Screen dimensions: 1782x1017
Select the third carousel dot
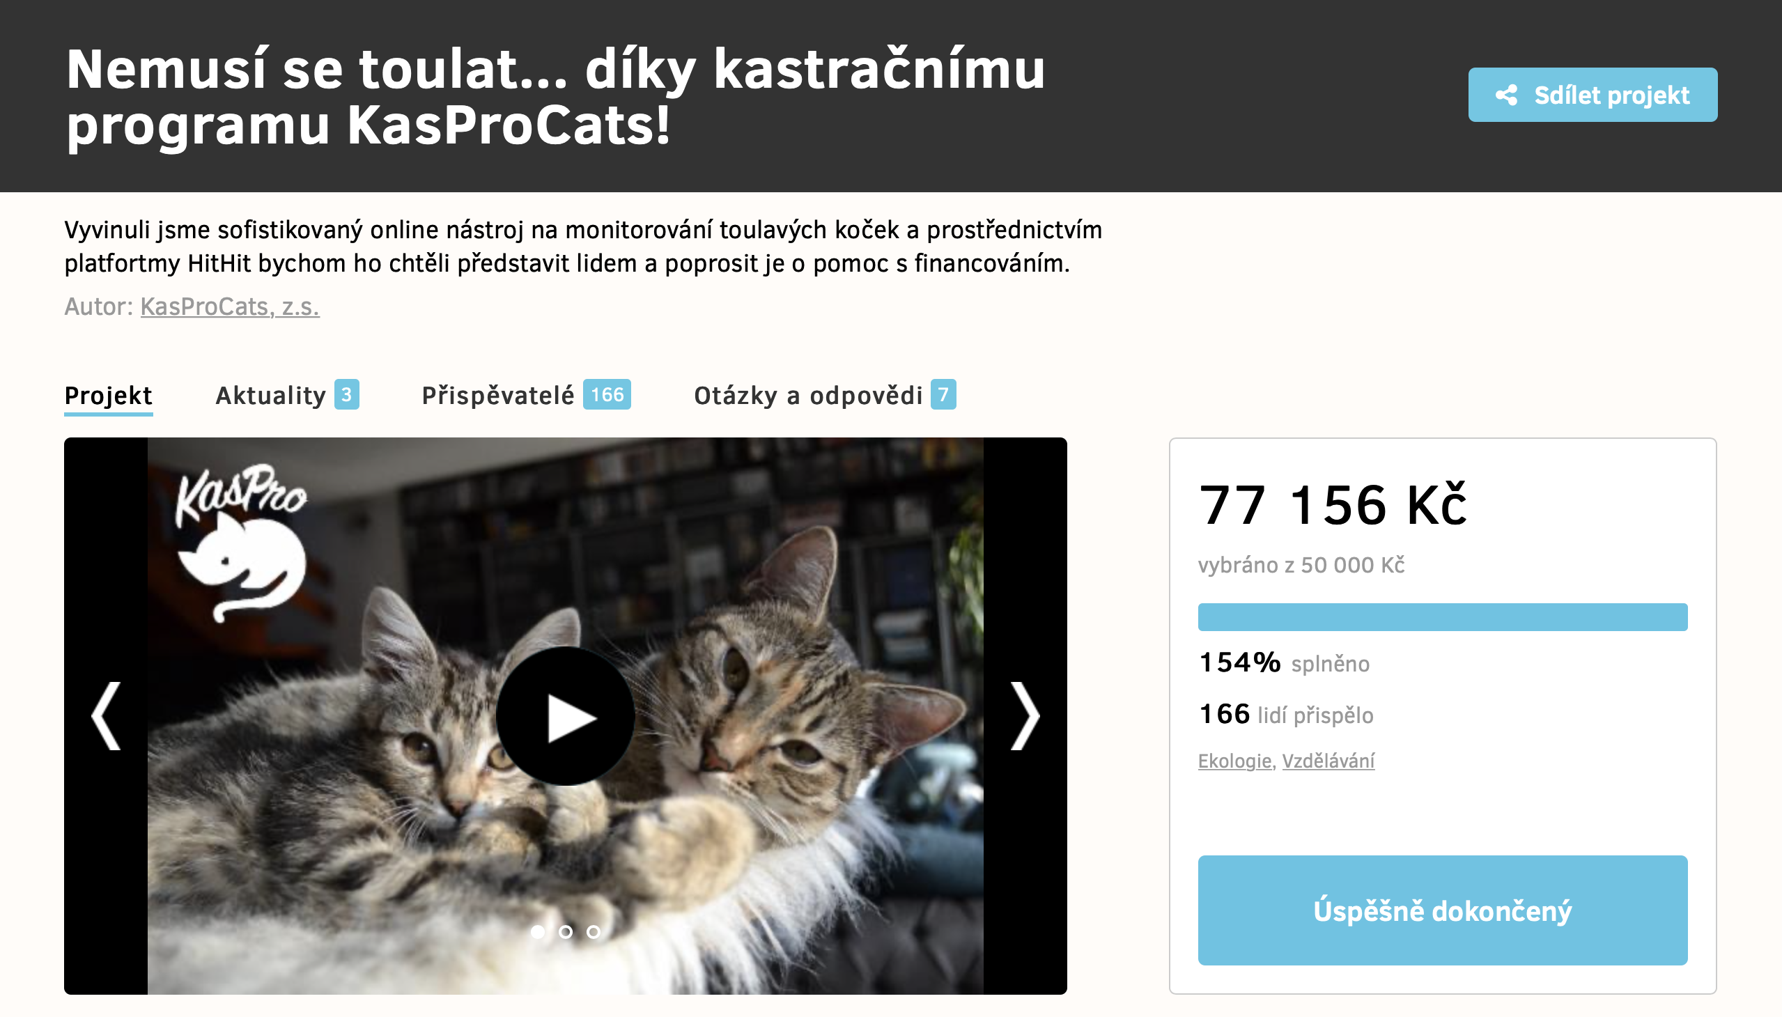point(593,932)
